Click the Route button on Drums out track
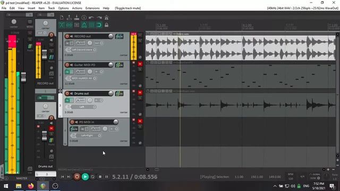This screenshot has height=191, width=340. (x=119, y=93)
